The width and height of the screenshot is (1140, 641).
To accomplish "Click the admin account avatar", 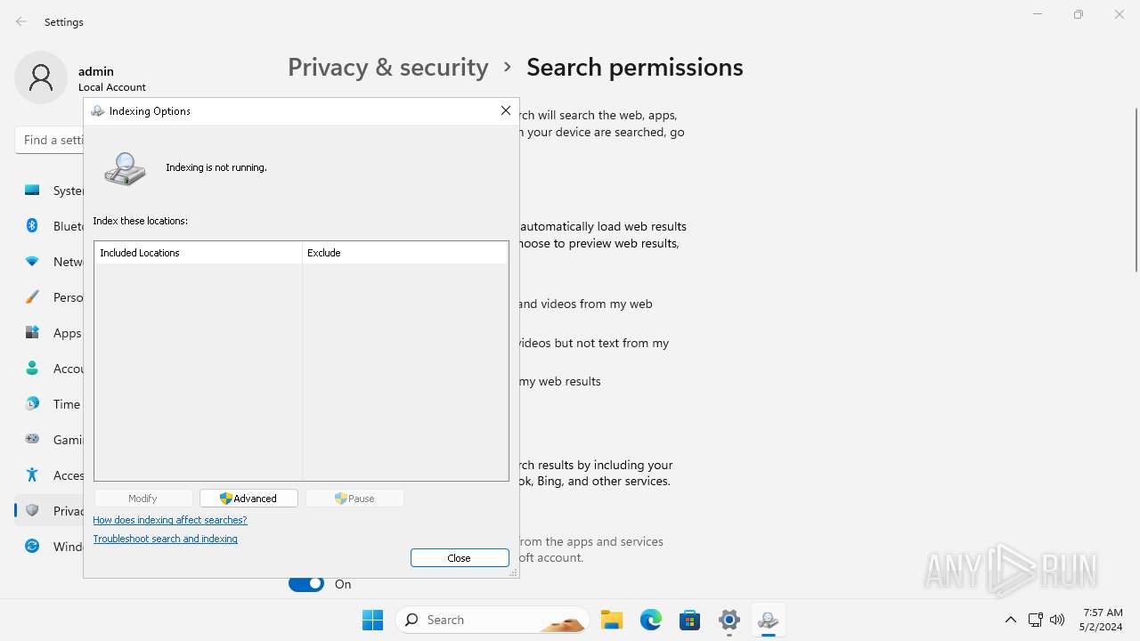I will [x=41, y=77].
